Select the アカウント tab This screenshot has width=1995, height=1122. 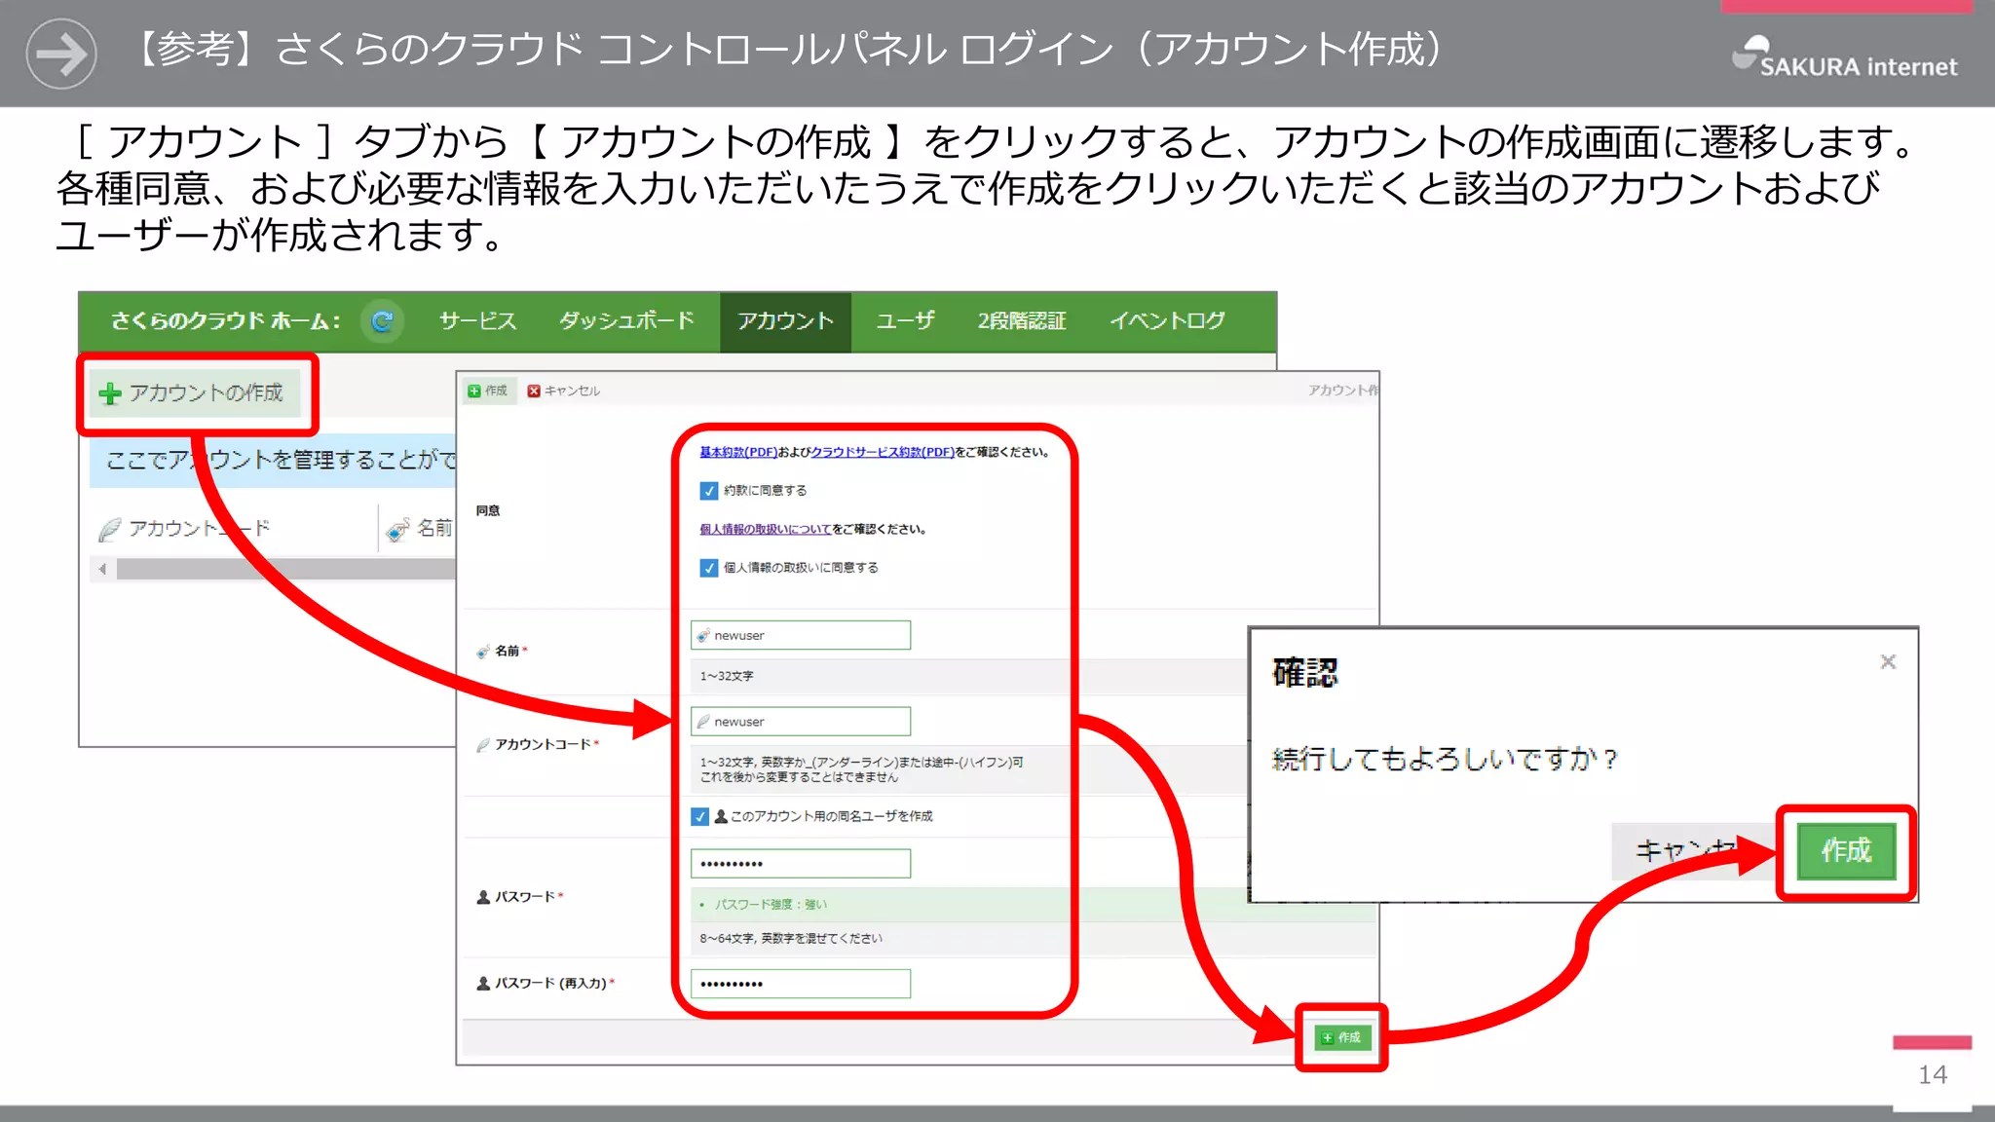pos(785,321)
